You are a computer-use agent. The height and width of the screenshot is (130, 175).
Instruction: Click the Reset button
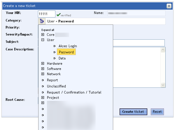(157, 112)
